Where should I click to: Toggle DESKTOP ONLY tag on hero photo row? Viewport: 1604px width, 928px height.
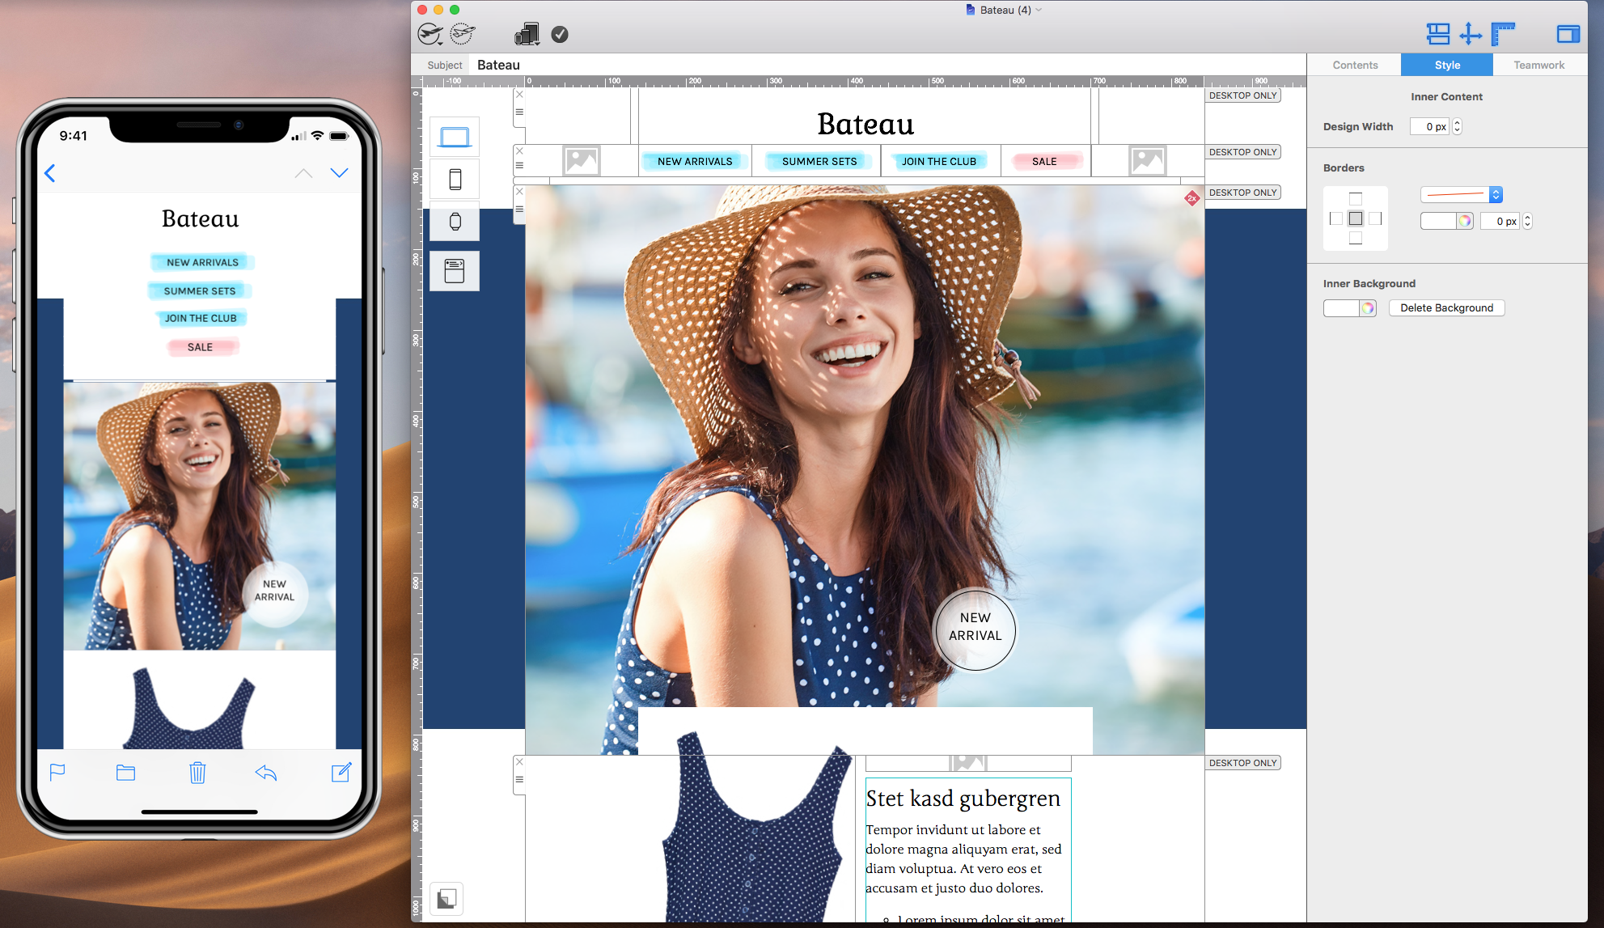[1243, 193]
